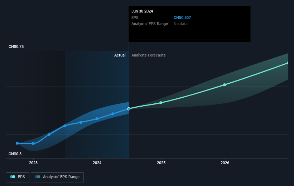Click the EPS color swatch in legend
294x186 pixels.
[13, 177]
